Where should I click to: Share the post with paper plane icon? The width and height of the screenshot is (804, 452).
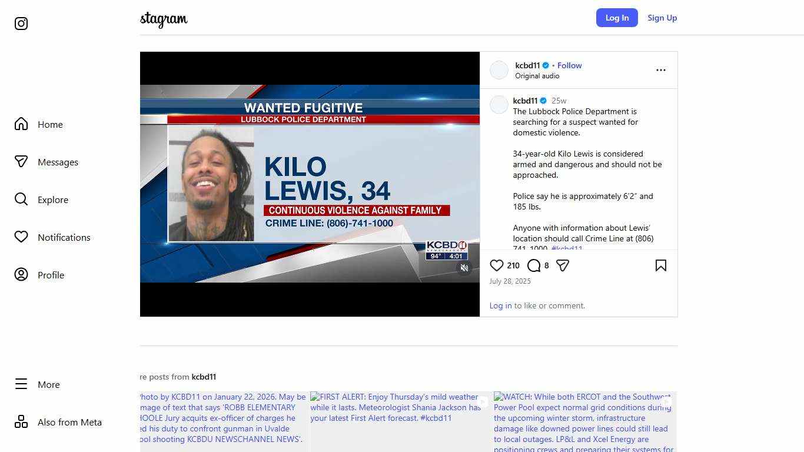pyautogui.click(x=563, y=265)
